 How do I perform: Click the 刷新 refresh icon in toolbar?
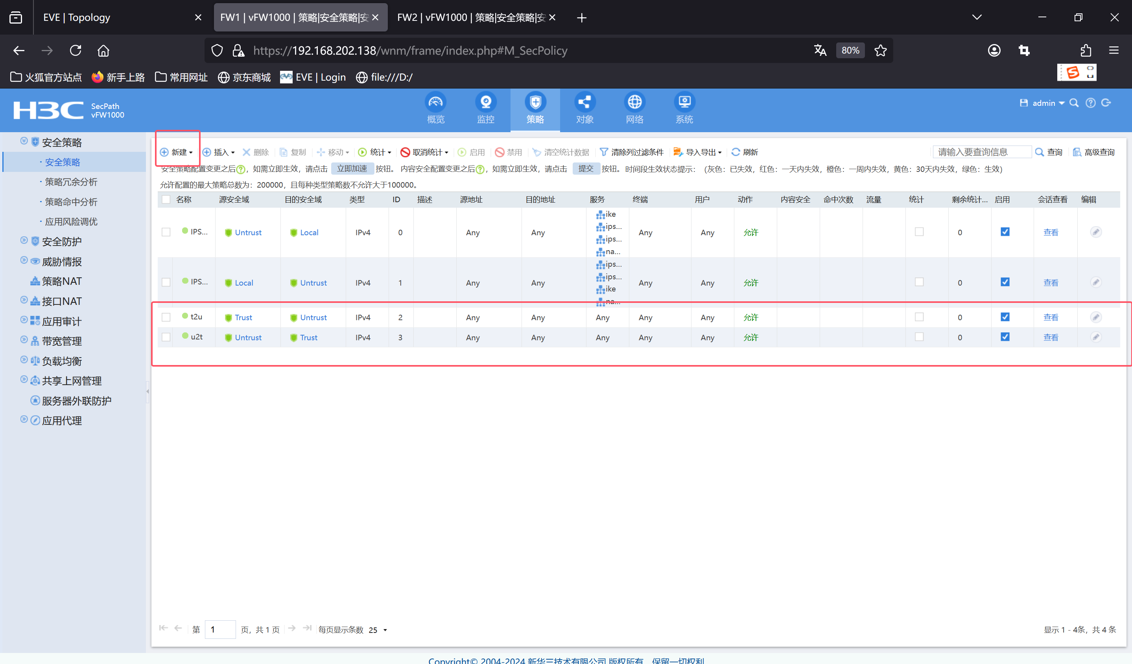click(736, 152)
